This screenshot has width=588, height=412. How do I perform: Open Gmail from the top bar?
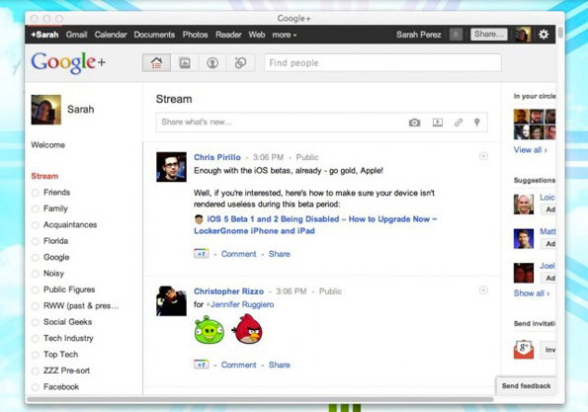[76, 35]
